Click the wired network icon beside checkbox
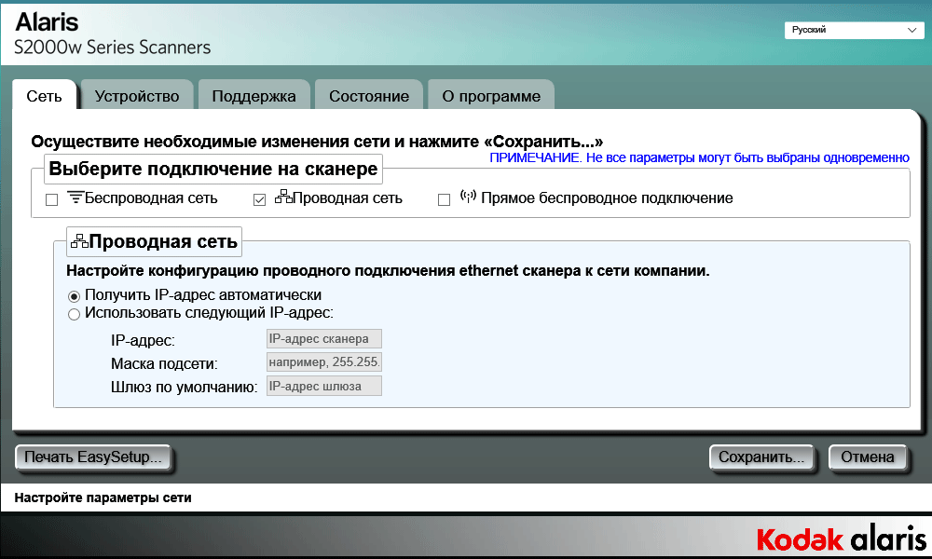This screenshot has height=559, width=932. tap(283, 197)
